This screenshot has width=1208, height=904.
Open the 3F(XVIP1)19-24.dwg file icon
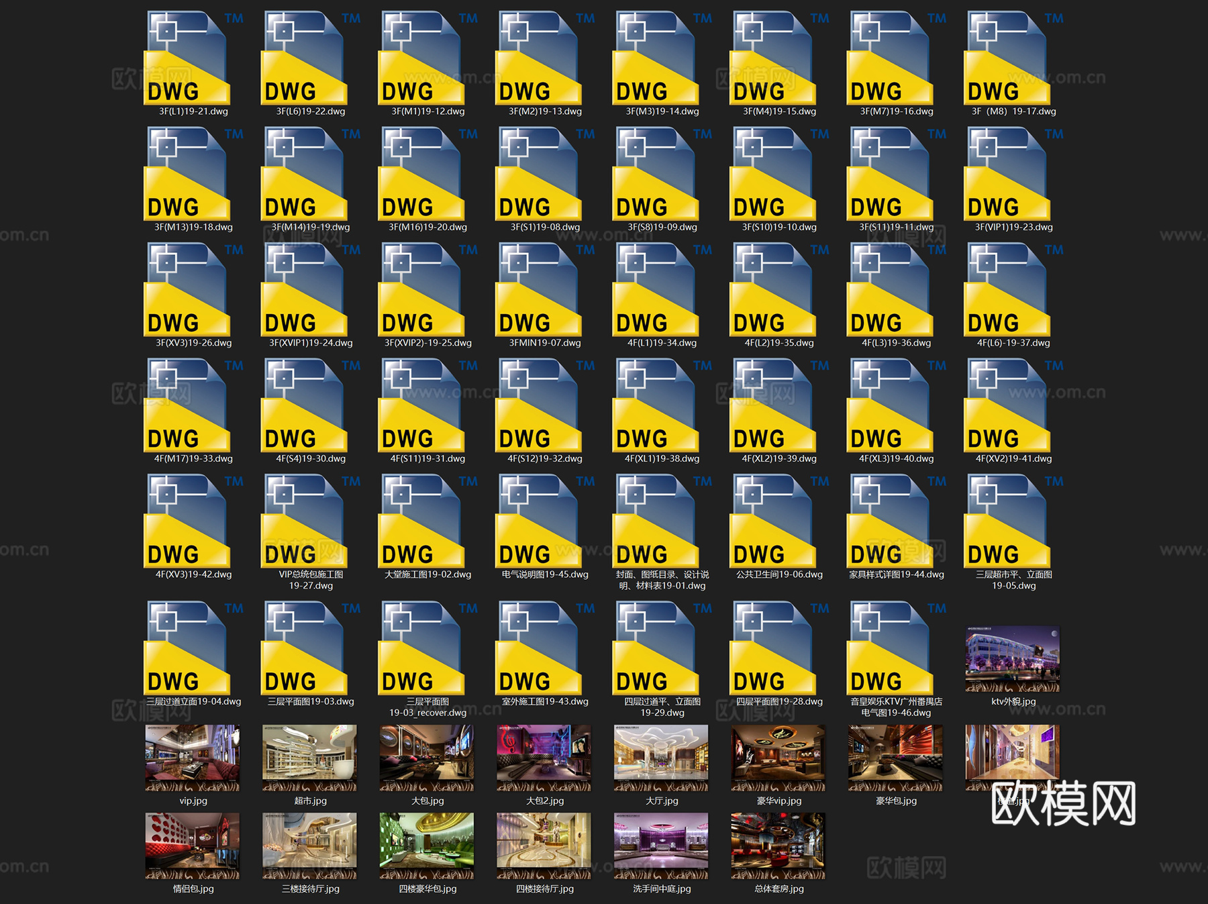304,289
